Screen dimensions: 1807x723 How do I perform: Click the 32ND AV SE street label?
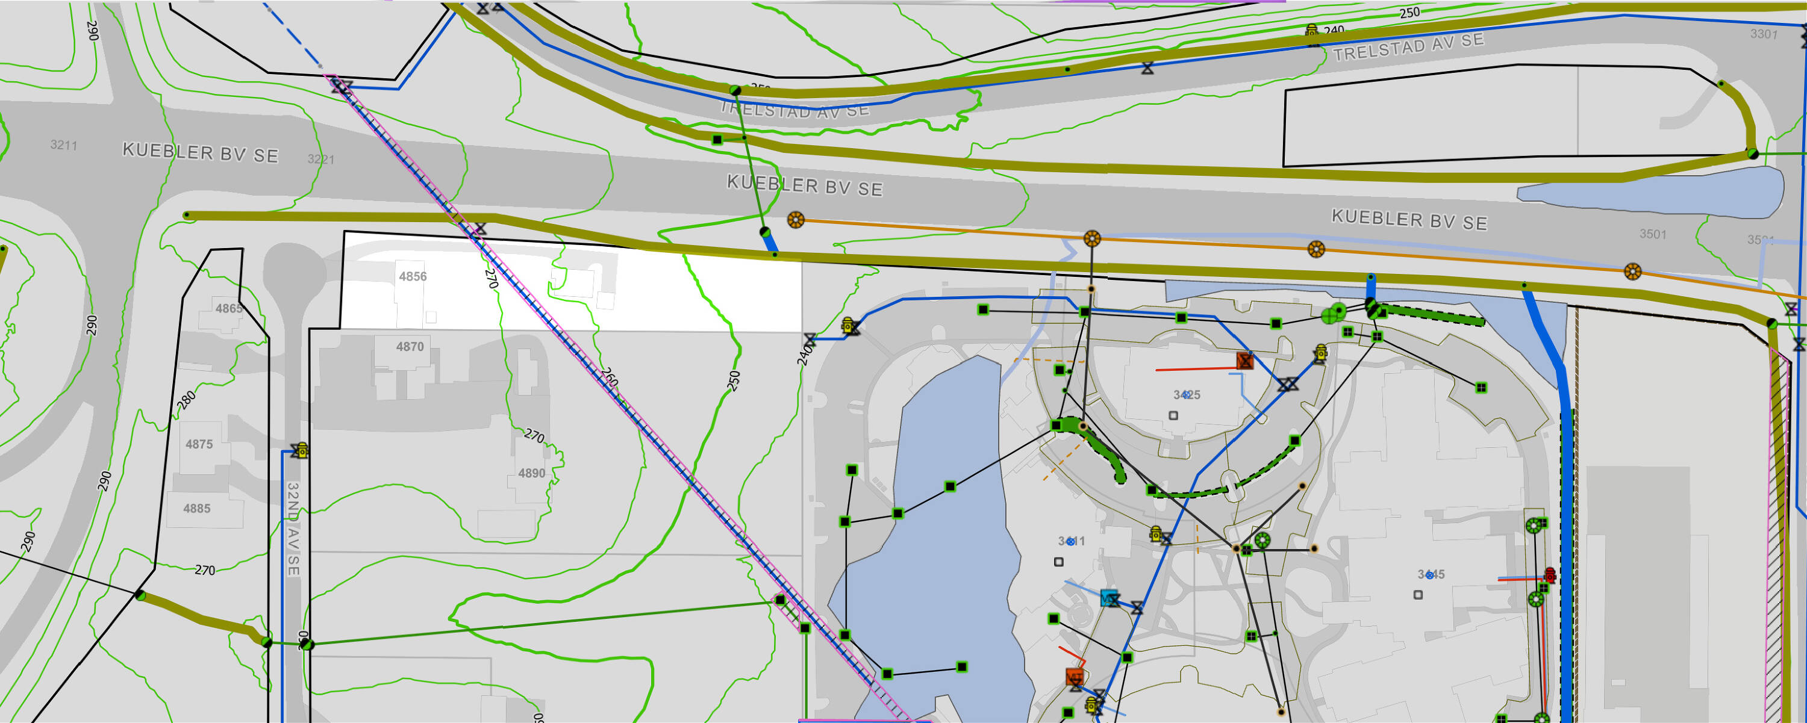click(x=293, y=528)
